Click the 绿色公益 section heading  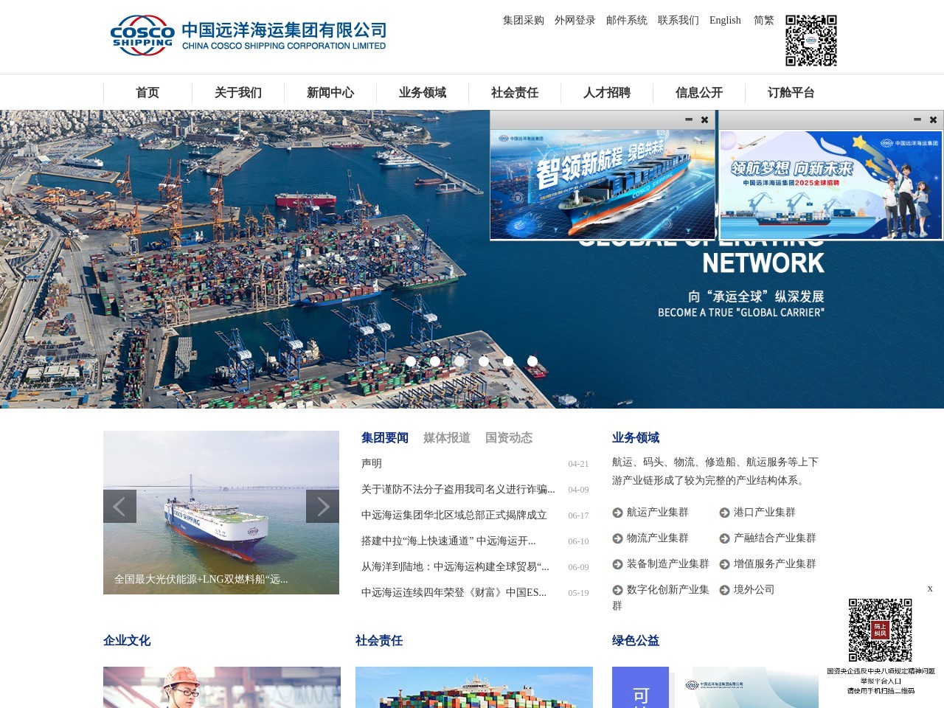(636, 641)
